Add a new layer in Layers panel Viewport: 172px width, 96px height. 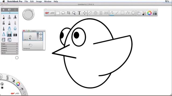41,34
